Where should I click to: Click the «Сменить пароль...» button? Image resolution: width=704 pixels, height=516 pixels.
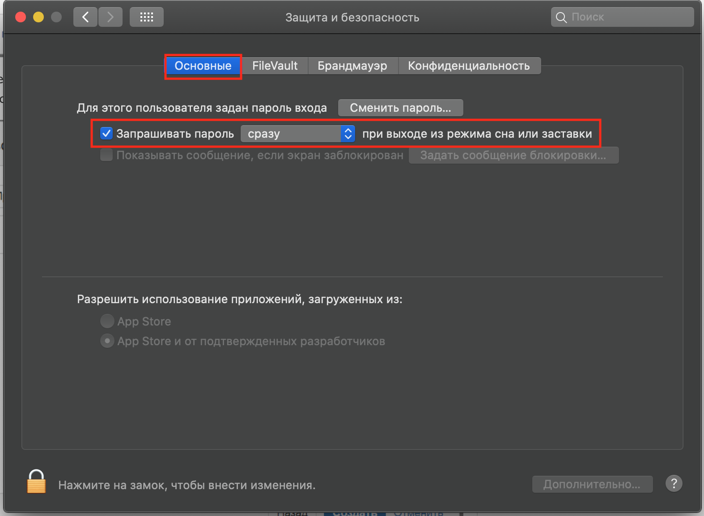(x=400, y=108)
